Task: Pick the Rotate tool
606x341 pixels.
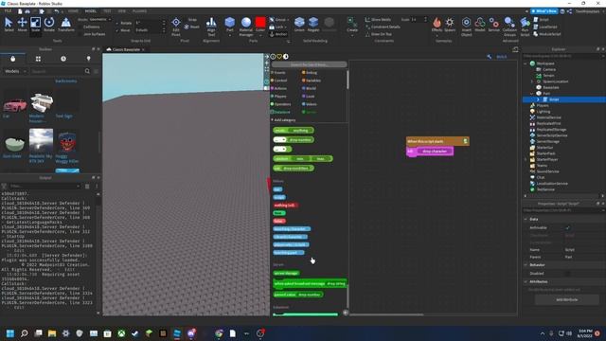Action: coord(49,25)
